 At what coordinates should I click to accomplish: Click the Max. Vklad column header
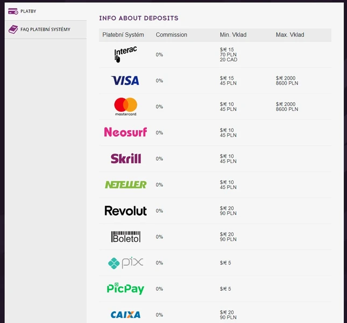pyautogui.click(x=289, y=35)
